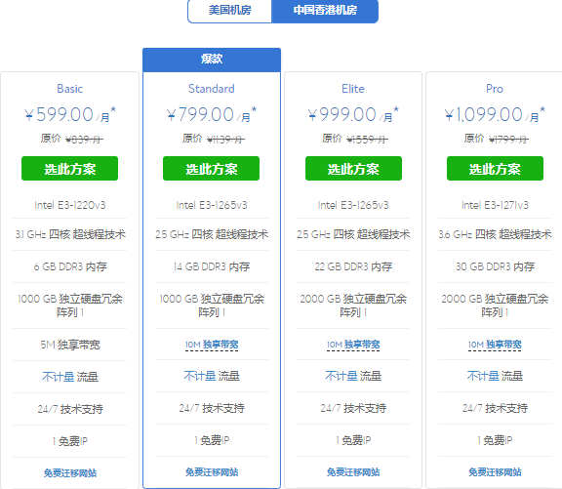Image resolution: width=562 pixels, height=489 pixels.
Task: Click 3.1 GHz 四核 超线程技术 text
Action: 70,234
